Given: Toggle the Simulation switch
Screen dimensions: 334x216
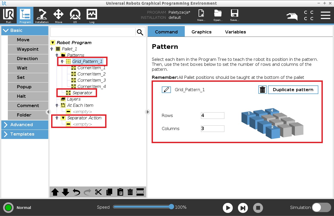Looking at the screenshot, I should pyautogui.click(x=321, y=207).
